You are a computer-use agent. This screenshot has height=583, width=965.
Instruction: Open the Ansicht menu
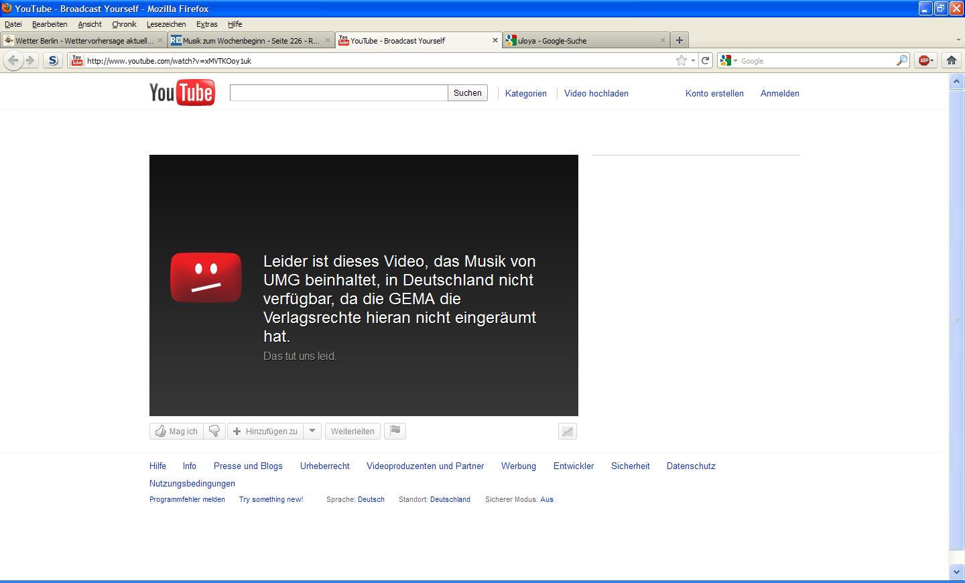click(90, 24)
